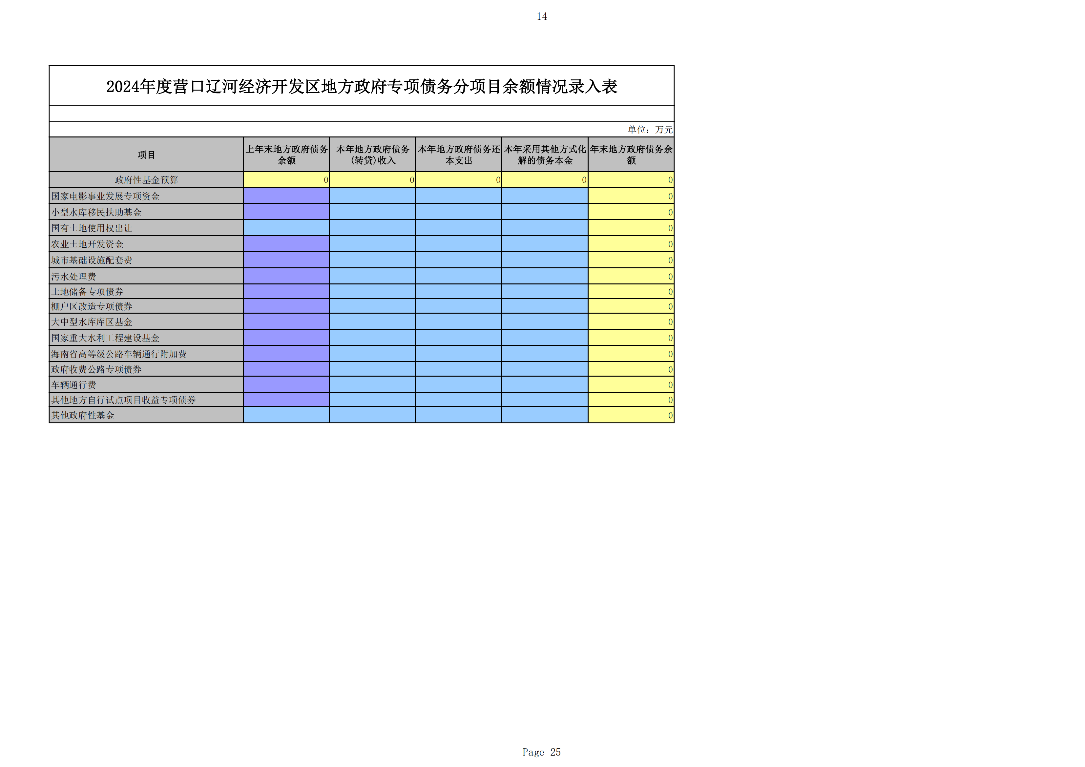Click the 农业土地开发资金 row label
Viewport: 1085px width, 767px height.
pyautogui.click(x=147, y=244)
